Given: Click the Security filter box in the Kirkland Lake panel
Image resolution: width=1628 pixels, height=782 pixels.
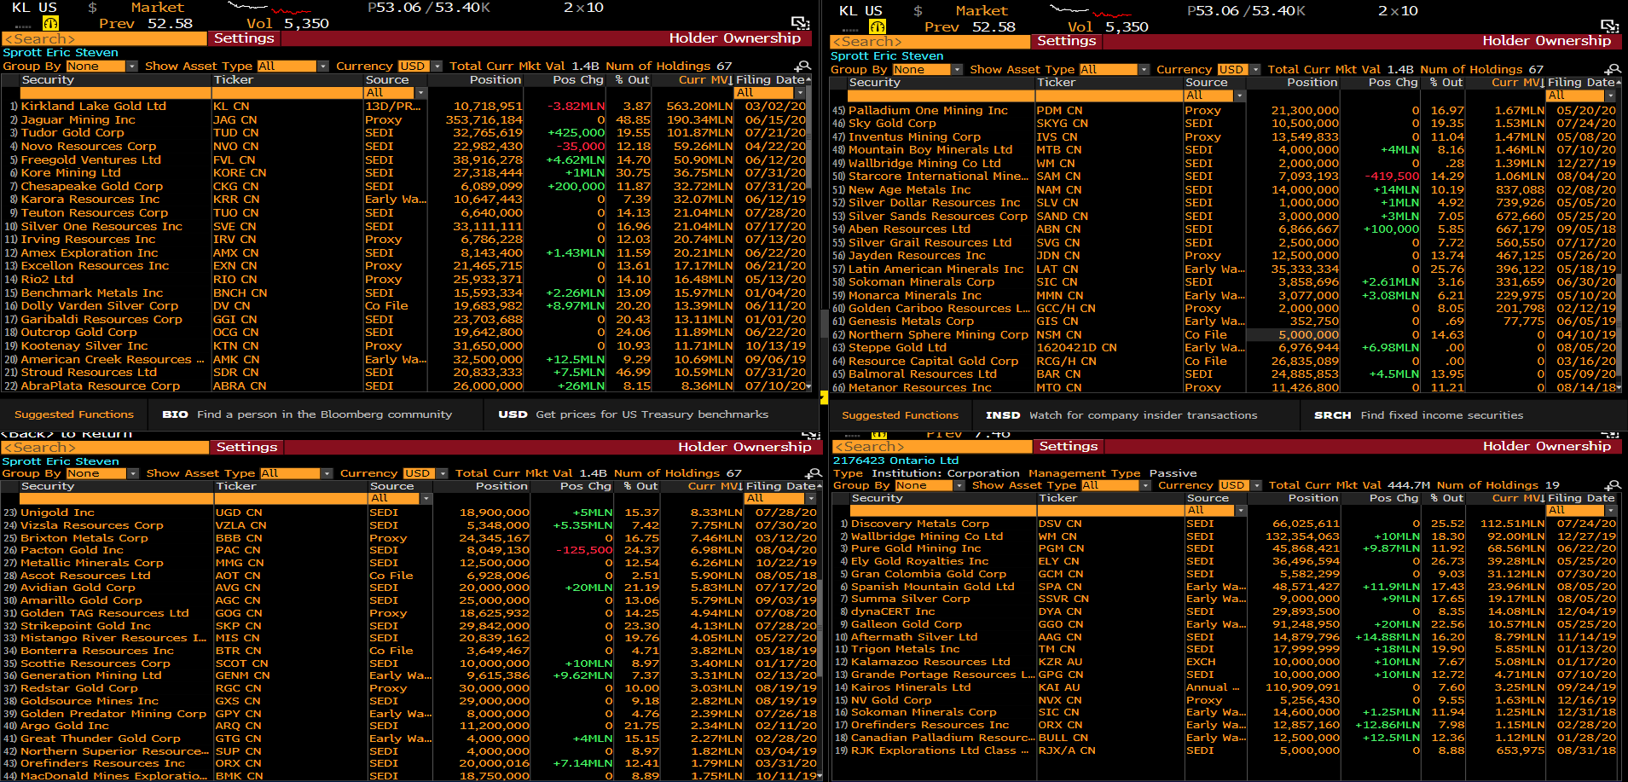Looking at the screenshot, I should pos(115,93).
